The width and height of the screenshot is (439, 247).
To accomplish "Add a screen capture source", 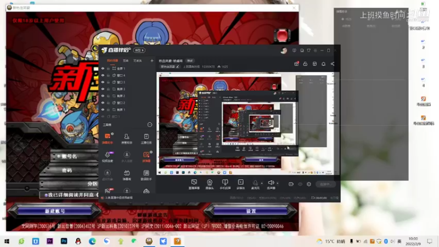I will (194, 184).
